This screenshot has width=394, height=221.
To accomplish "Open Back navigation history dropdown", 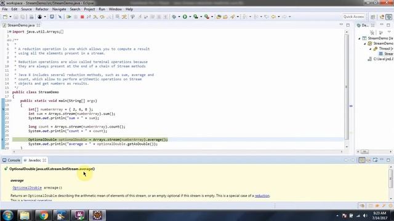I will coord(279,17).
